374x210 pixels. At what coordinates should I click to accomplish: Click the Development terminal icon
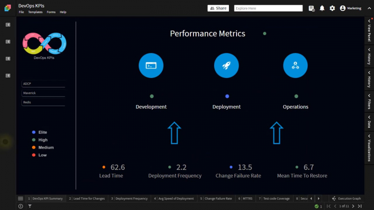(x=151, y=66)
